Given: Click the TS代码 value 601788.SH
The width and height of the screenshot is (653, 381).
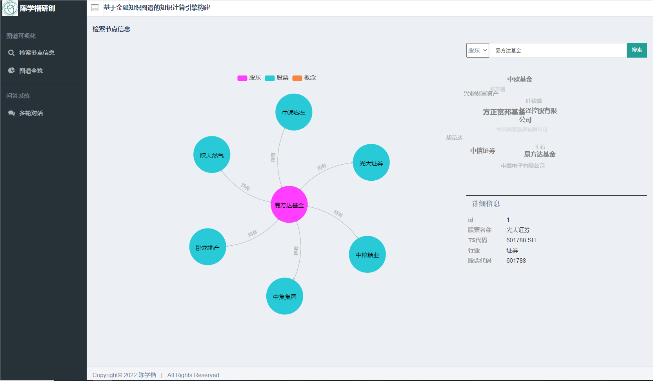Looking at the screenshot, I should 521,240.
